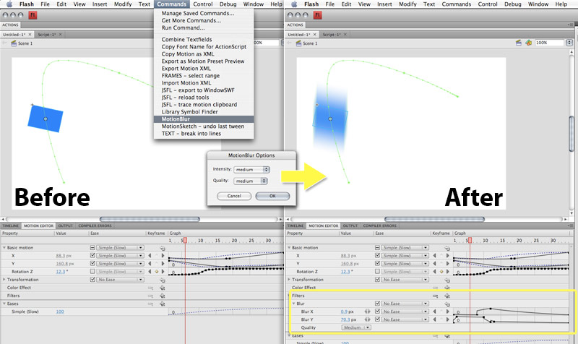Switch to OUTPUT tab in right window

350,225
